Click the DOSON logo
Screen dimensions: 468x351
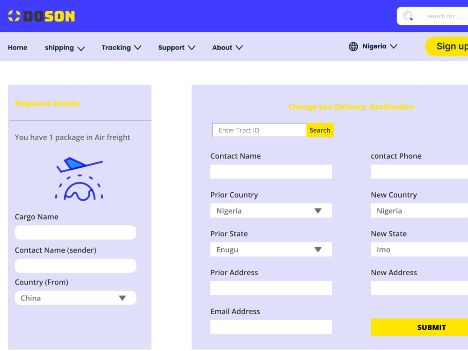41,16
